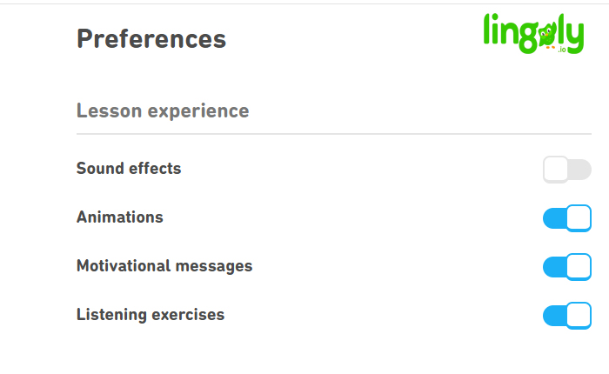Select the Preferences page title

151,39
